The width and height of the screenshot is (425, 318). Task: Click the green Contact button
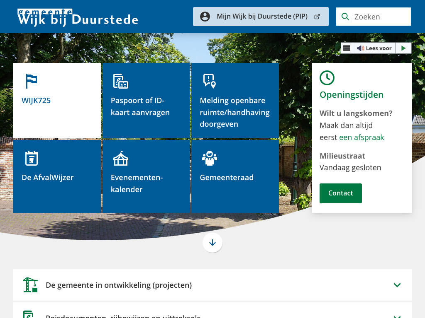coord(340,193)
